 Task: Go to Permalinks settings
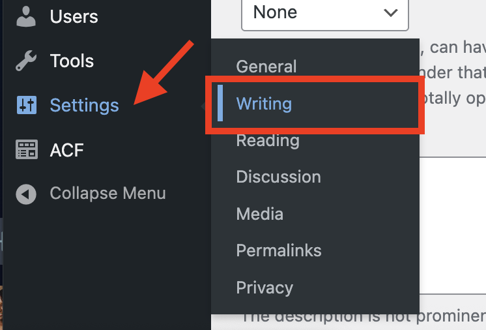[x=279, y=250]
